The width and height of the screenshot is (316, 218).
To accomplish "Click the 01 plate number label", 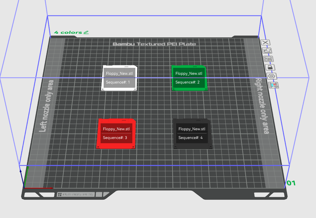I will click(291, 183).
